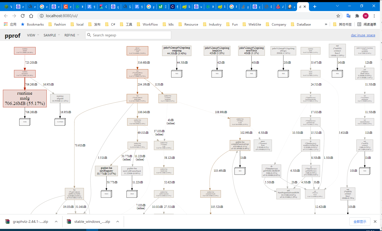Show hidden bookmarks overflow chevron
This screenshot has height=231, width=382.
pos(326,24)
